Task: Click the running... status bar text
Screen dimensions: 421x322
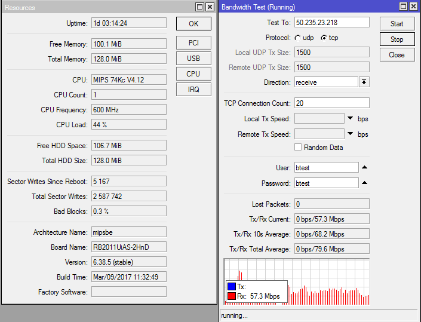Action: [x=235, y=315]
